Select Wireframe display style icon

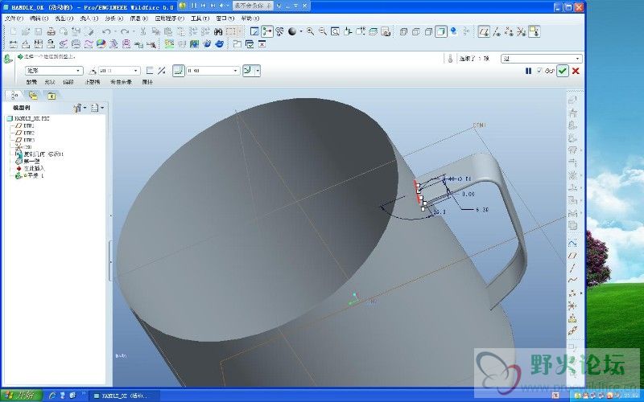(403, 31)
